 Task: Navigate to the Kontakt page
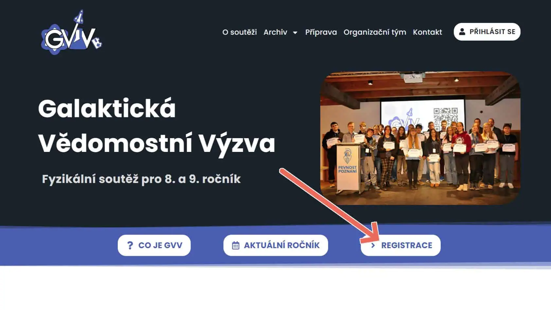(427, 32)
